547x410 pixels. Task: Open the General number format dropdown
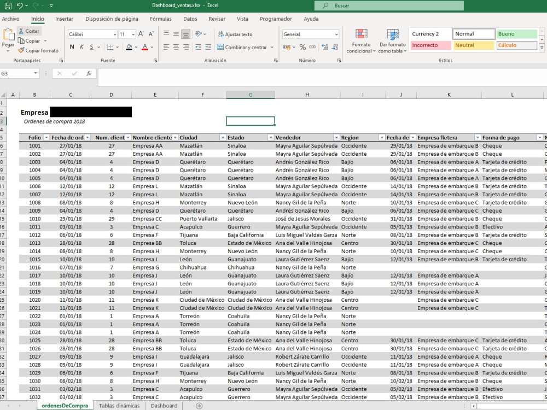pos(336,34)
